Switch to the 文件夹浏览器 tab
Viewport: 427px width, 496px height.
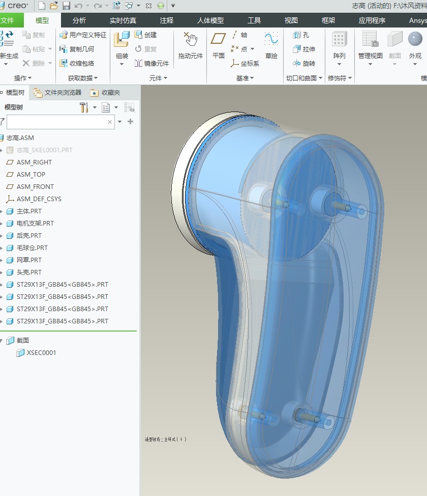coord(57,93)
